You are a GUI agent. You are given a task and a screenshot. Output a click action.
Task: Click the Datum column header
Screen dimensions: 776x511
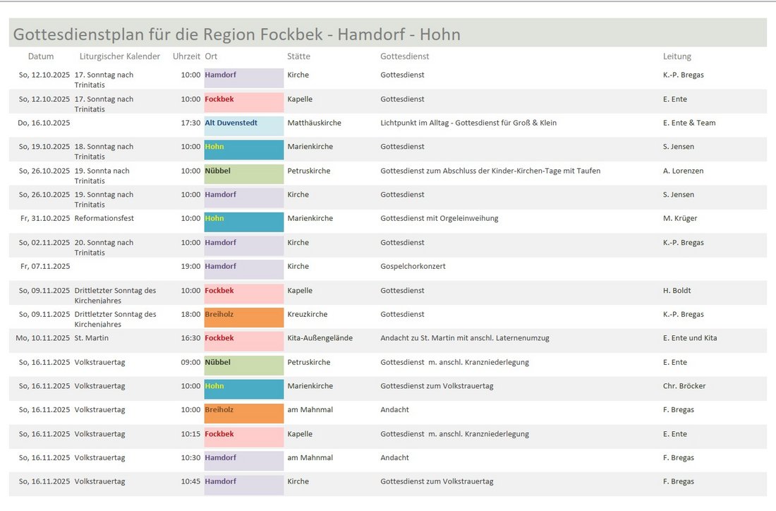pyautogui.click(x=41, y=56)
